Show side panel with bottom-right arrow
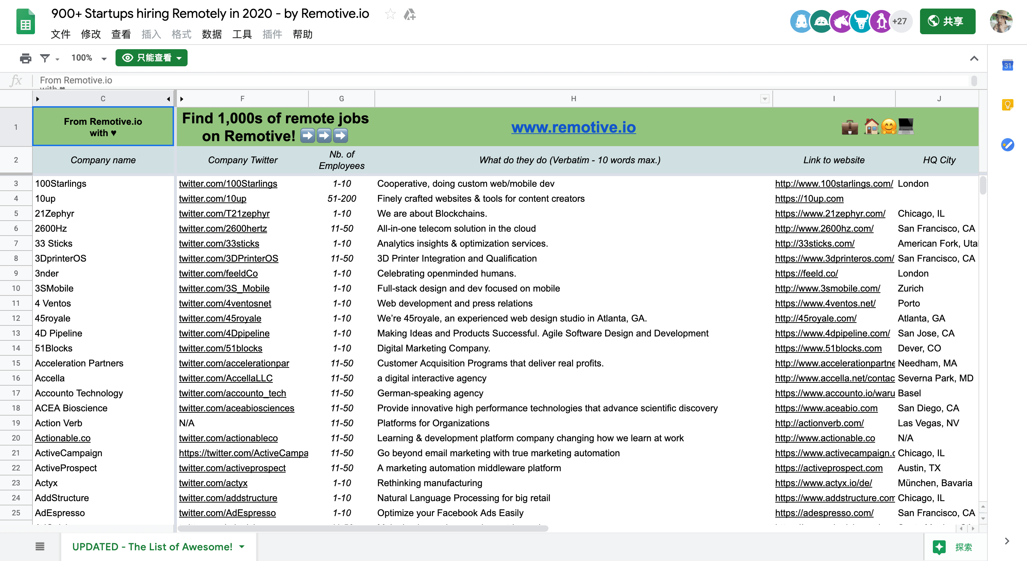Screen dimensions: 1027x561 click(1007, 541)
